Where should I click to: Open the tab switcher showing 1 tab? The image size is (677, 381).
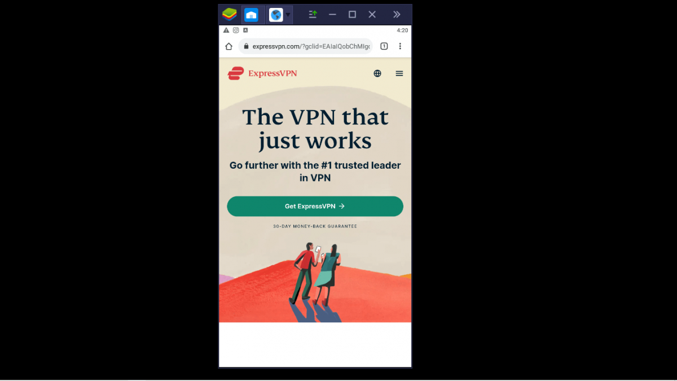(x=384, y=46)
